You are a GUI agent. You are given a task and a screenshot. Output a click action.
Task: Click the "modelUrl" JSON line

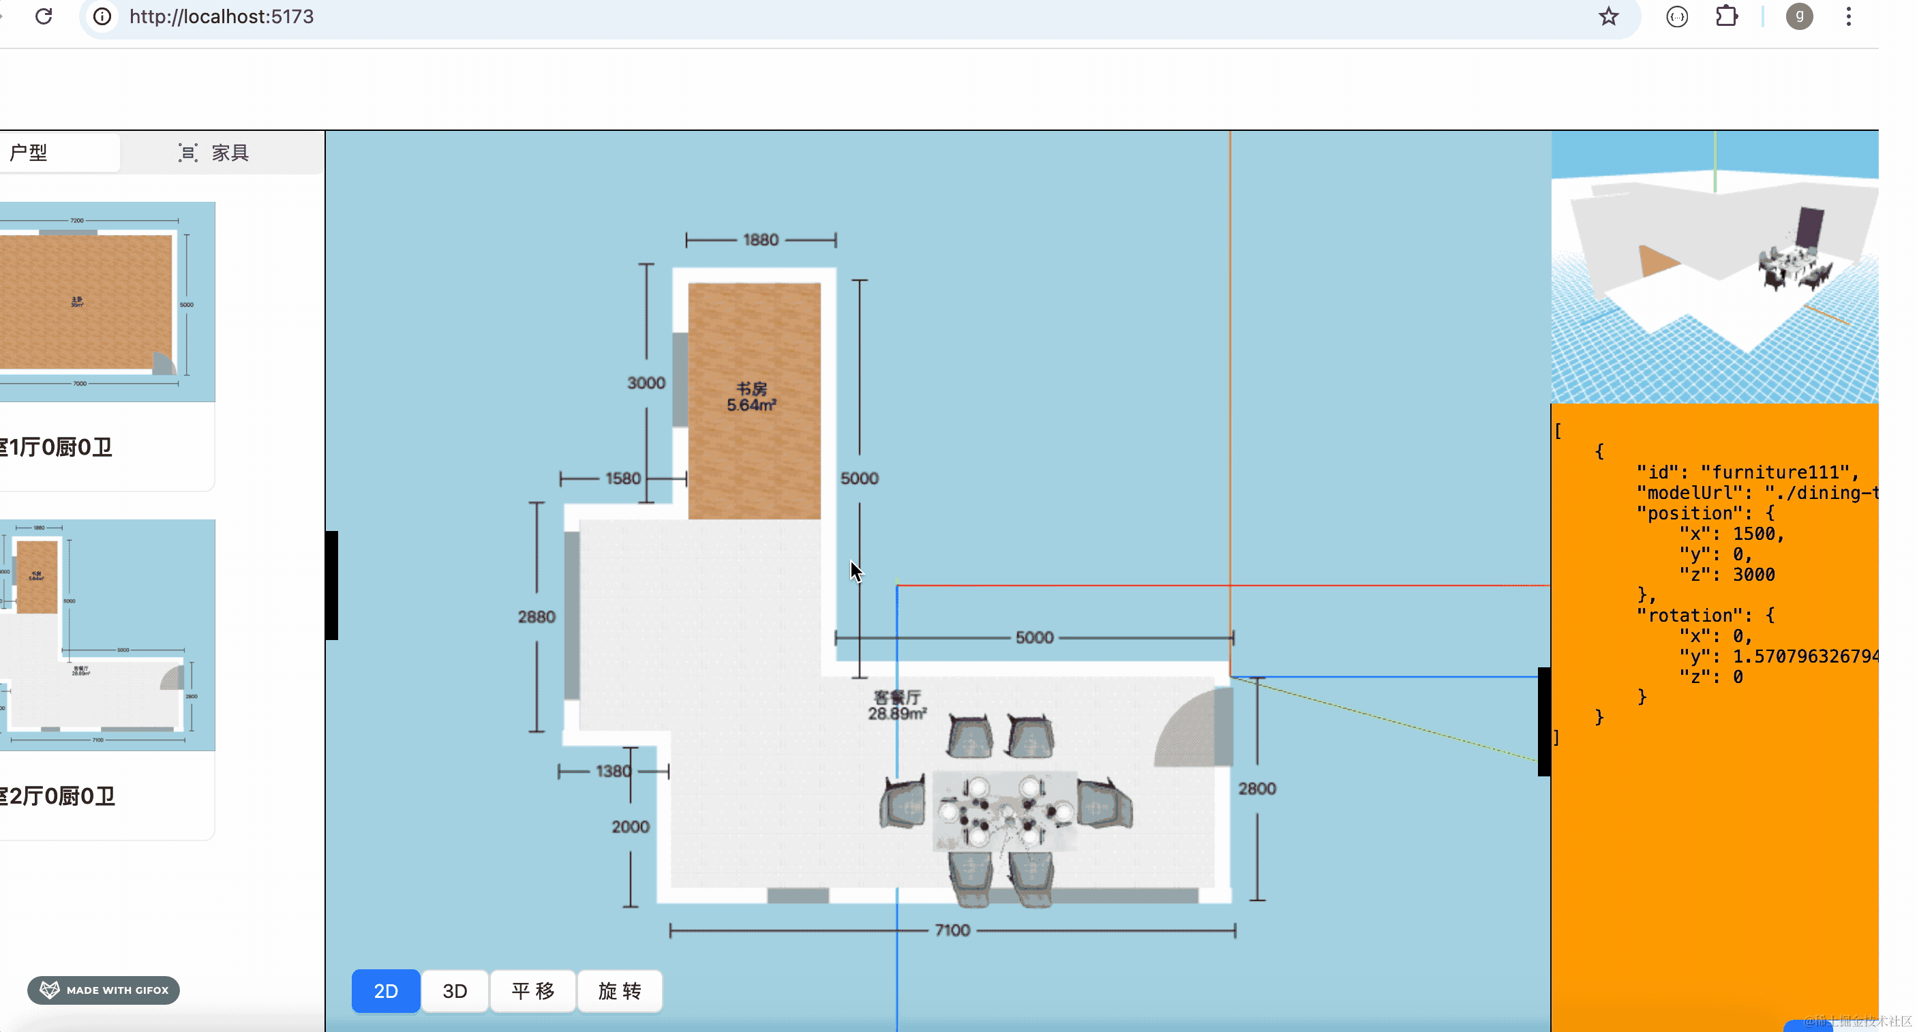tap(1756, 493)
